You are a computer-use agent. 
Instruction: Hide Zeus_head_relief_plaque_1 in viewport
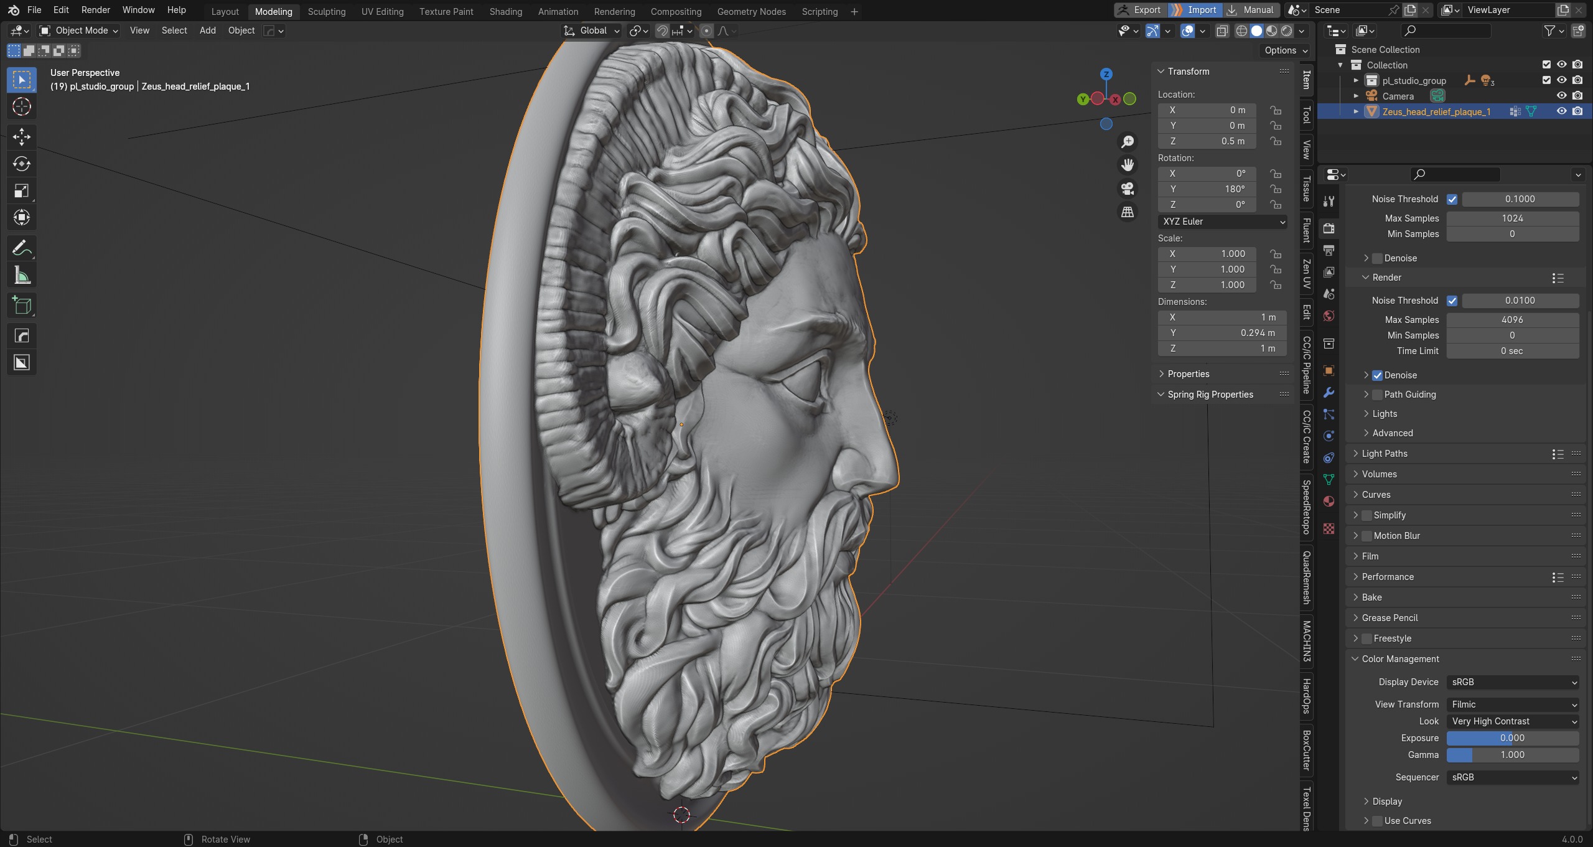tap(1561, 111)
